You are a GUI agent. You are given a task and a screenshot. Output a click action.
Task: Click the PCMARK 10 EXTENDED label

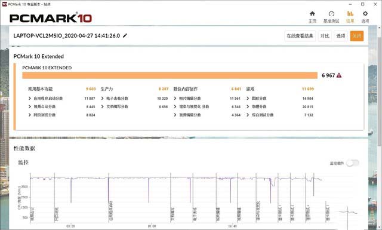coord(47,68)
